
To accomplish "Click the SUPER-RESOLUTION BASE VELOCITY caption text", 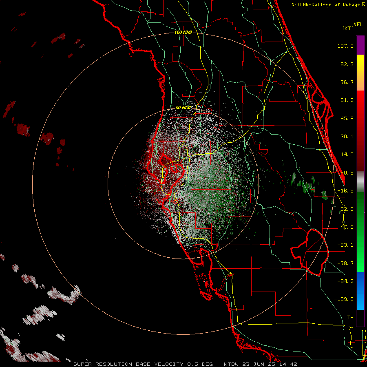I will click(x=128, y=364).
